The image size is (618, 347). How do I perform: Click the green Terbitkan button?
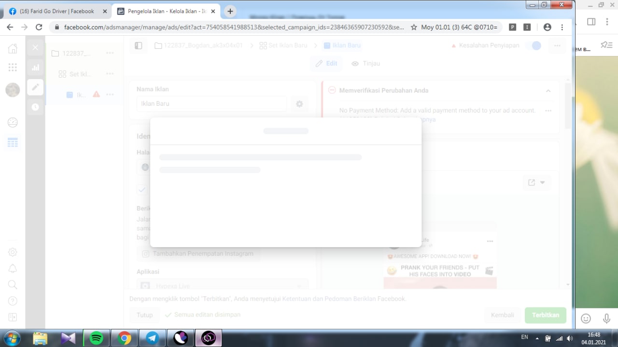546,315
